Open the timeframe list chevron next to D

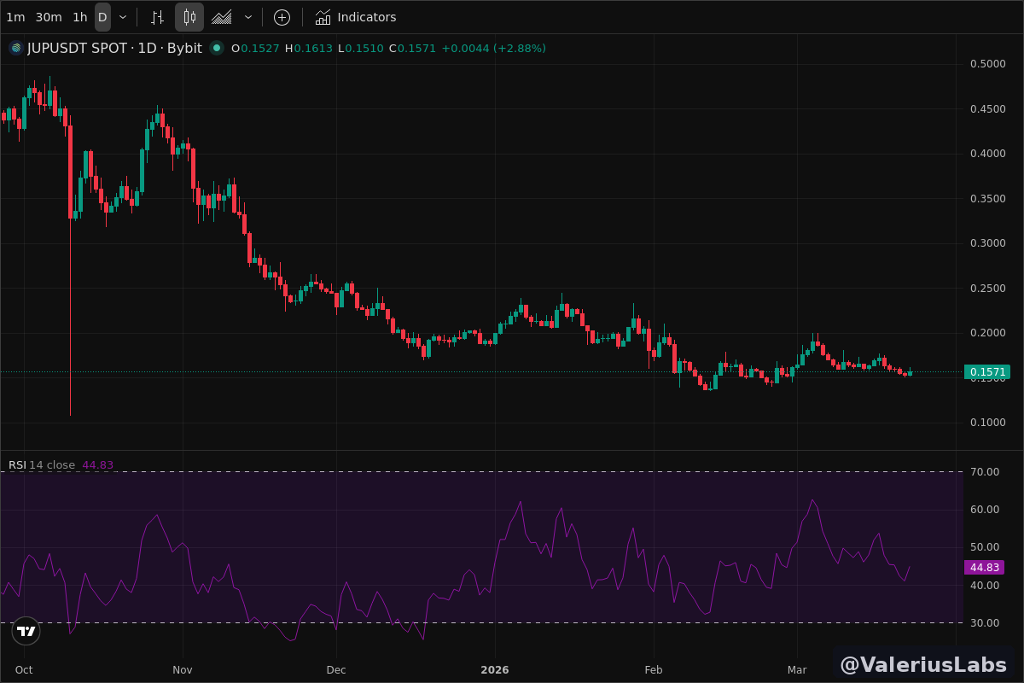123,17
